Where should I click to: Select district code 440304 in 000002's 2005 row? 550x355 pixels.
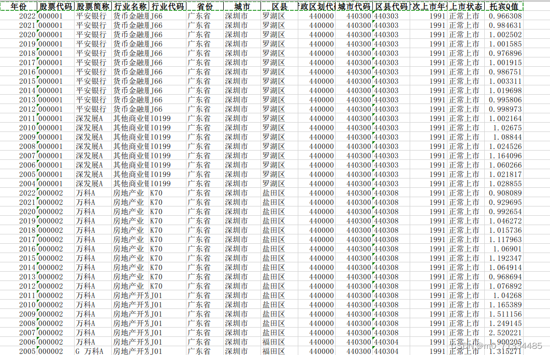point(391,351)
